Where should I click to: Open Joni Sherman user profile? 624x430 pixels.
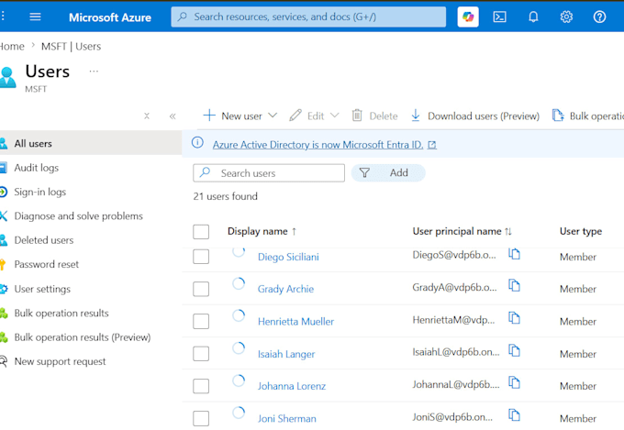(x=286, y=418)
